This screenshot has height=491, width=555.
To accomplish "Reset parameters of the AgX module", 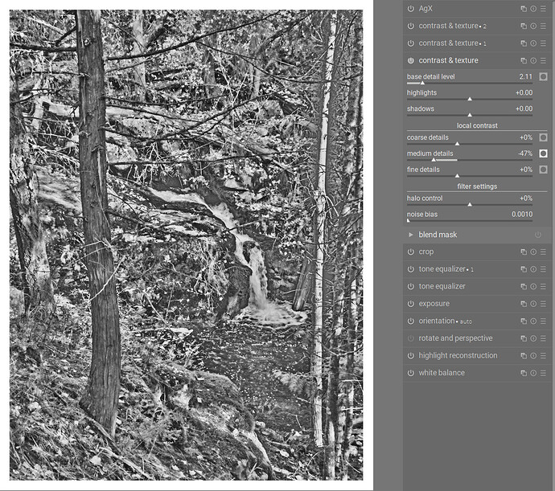I will (x=533, y=9).
